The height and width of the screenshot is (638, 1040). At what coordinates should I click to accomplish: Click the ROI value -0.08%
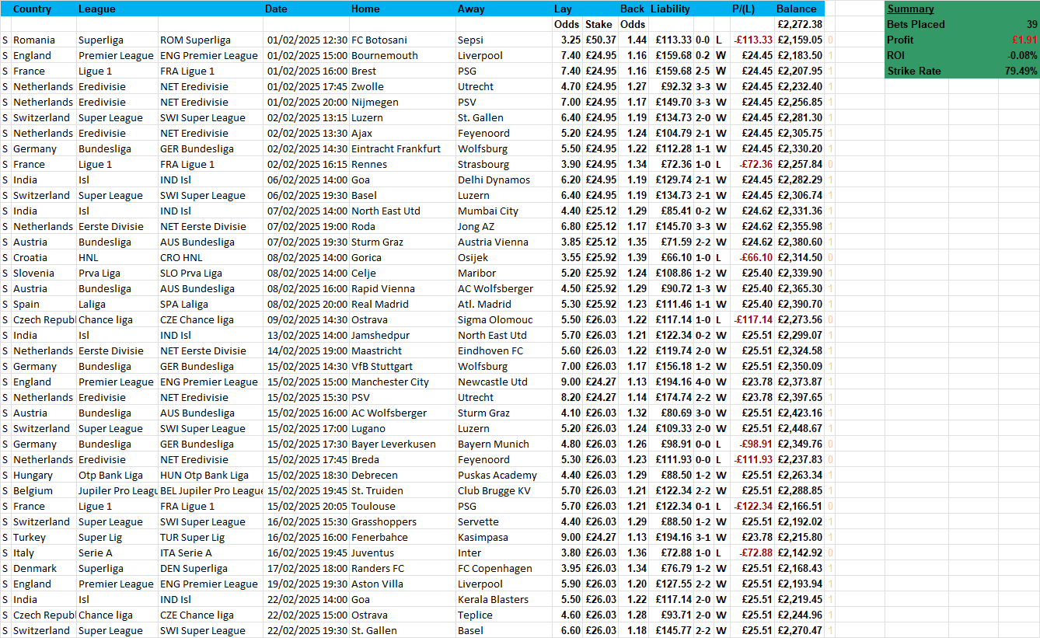pyautogui.click(x=1019, y=55)
